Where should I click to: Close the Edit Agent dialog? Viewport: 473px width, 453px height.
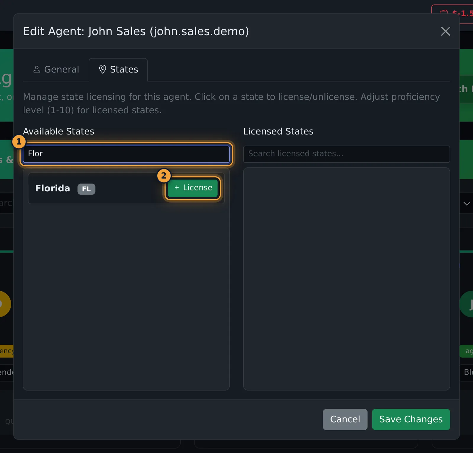(x=446, y=31)
